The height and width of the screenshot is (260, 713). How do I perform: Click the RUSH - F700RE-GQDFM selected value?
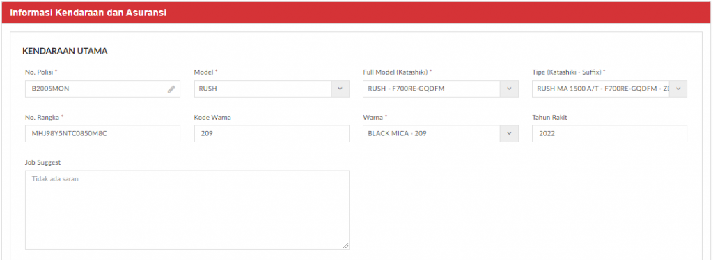pyautogui.click(x=406, y=89)
